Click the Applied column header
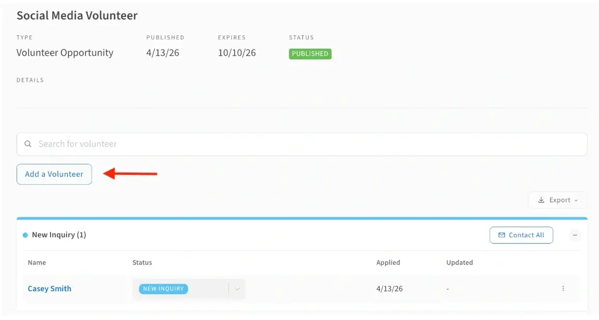This screenshot has width=599, height=320. (388, 262)
